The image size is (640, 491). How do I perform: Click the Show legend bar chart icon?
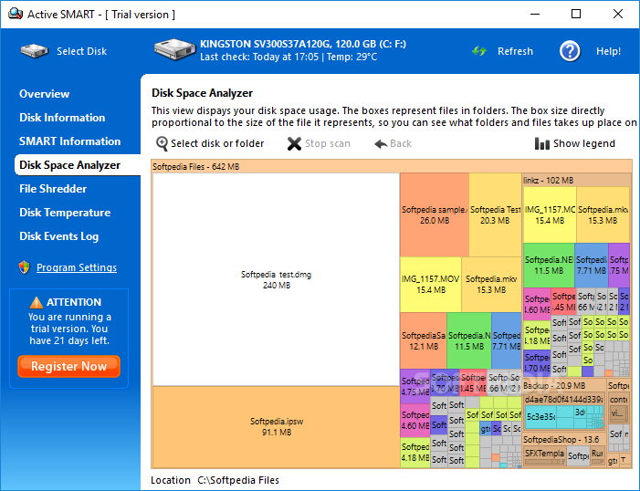(542, 143)
